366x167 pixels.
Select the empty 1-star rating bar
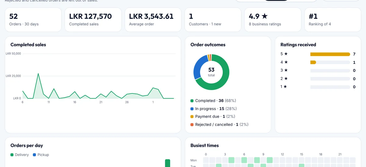click(x=330, y=87)
